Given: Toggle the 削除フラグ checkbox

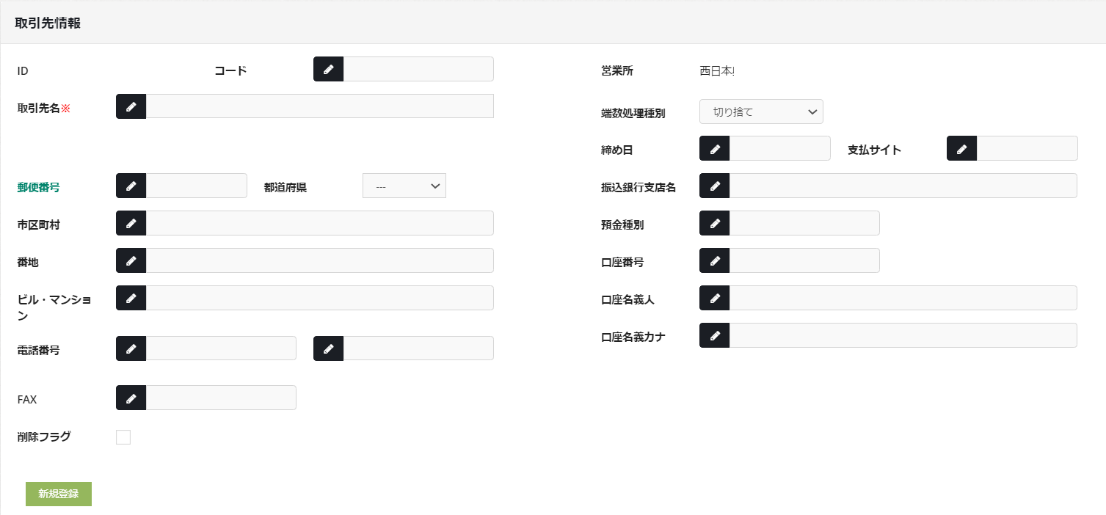Looking at the screenshot, I should tap(123, 437).
